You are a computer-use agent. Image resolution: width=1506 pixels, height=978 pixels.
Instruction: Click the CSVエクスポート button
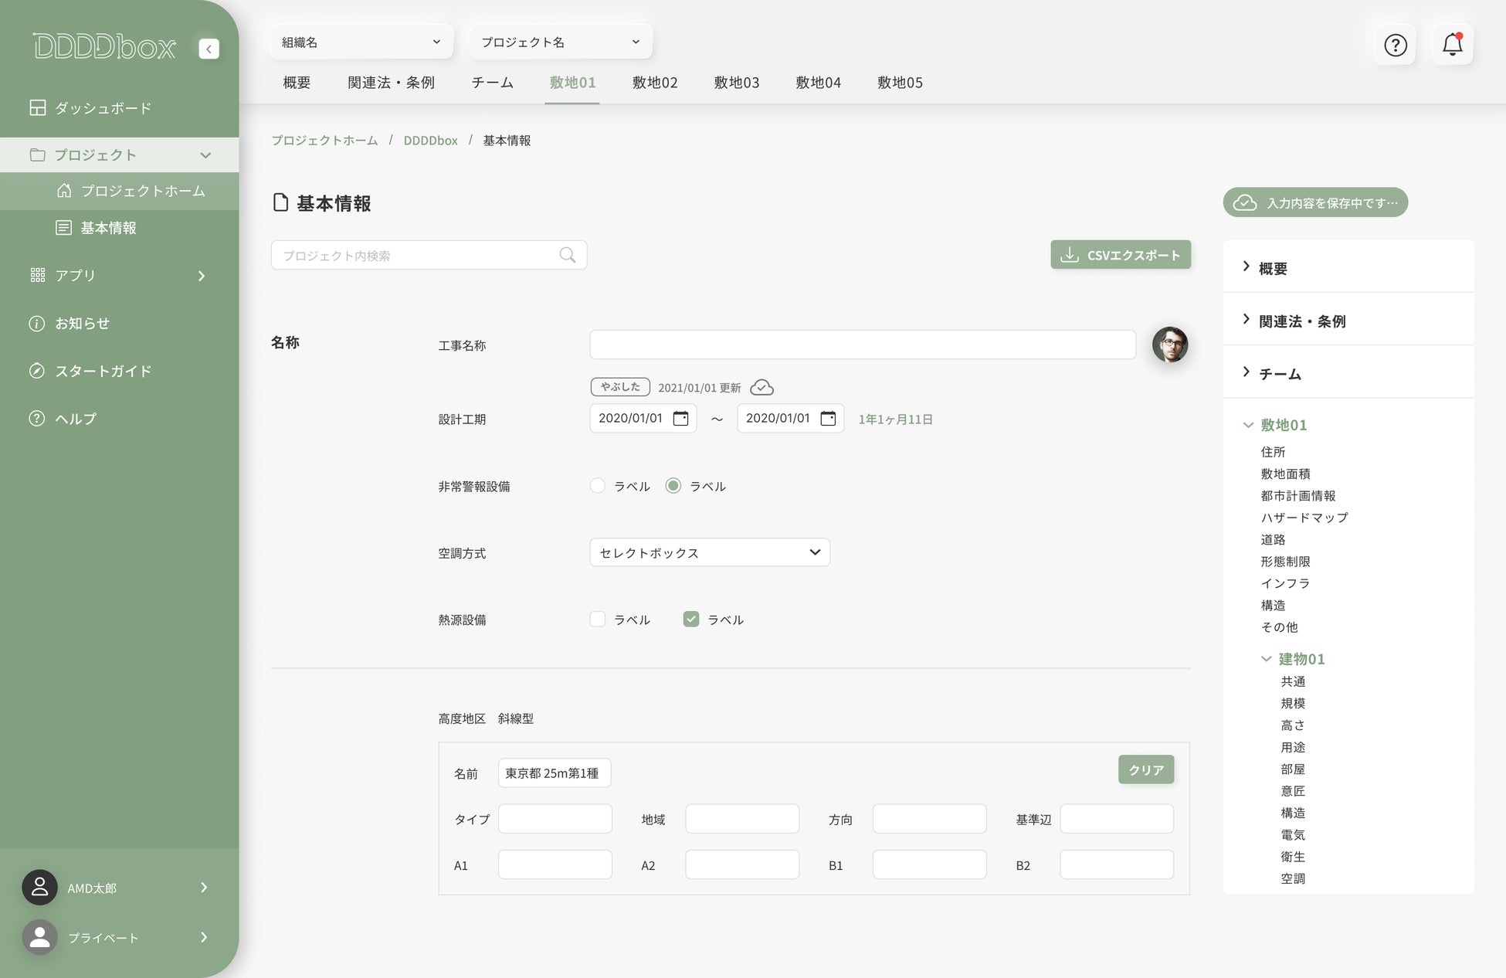tap(1120, 256)
